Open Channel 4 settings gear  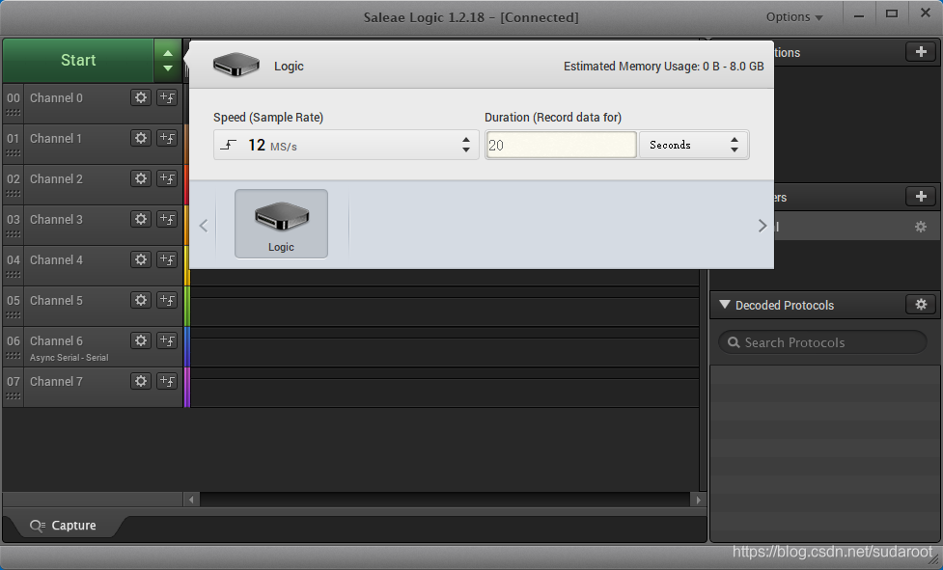pyautogui.click(x=141, y=259)
